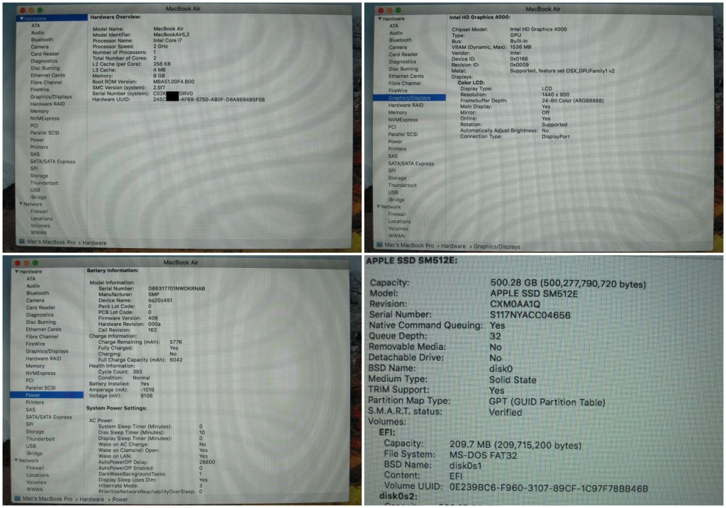
Task: Open Firewall in the Battery Information window sidebar
Action: 35,468
